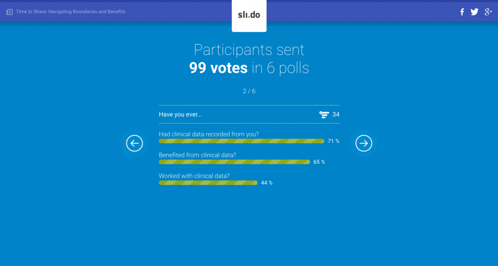Click the 44 % result bar
498x266 pixels.
click(208, 183)
